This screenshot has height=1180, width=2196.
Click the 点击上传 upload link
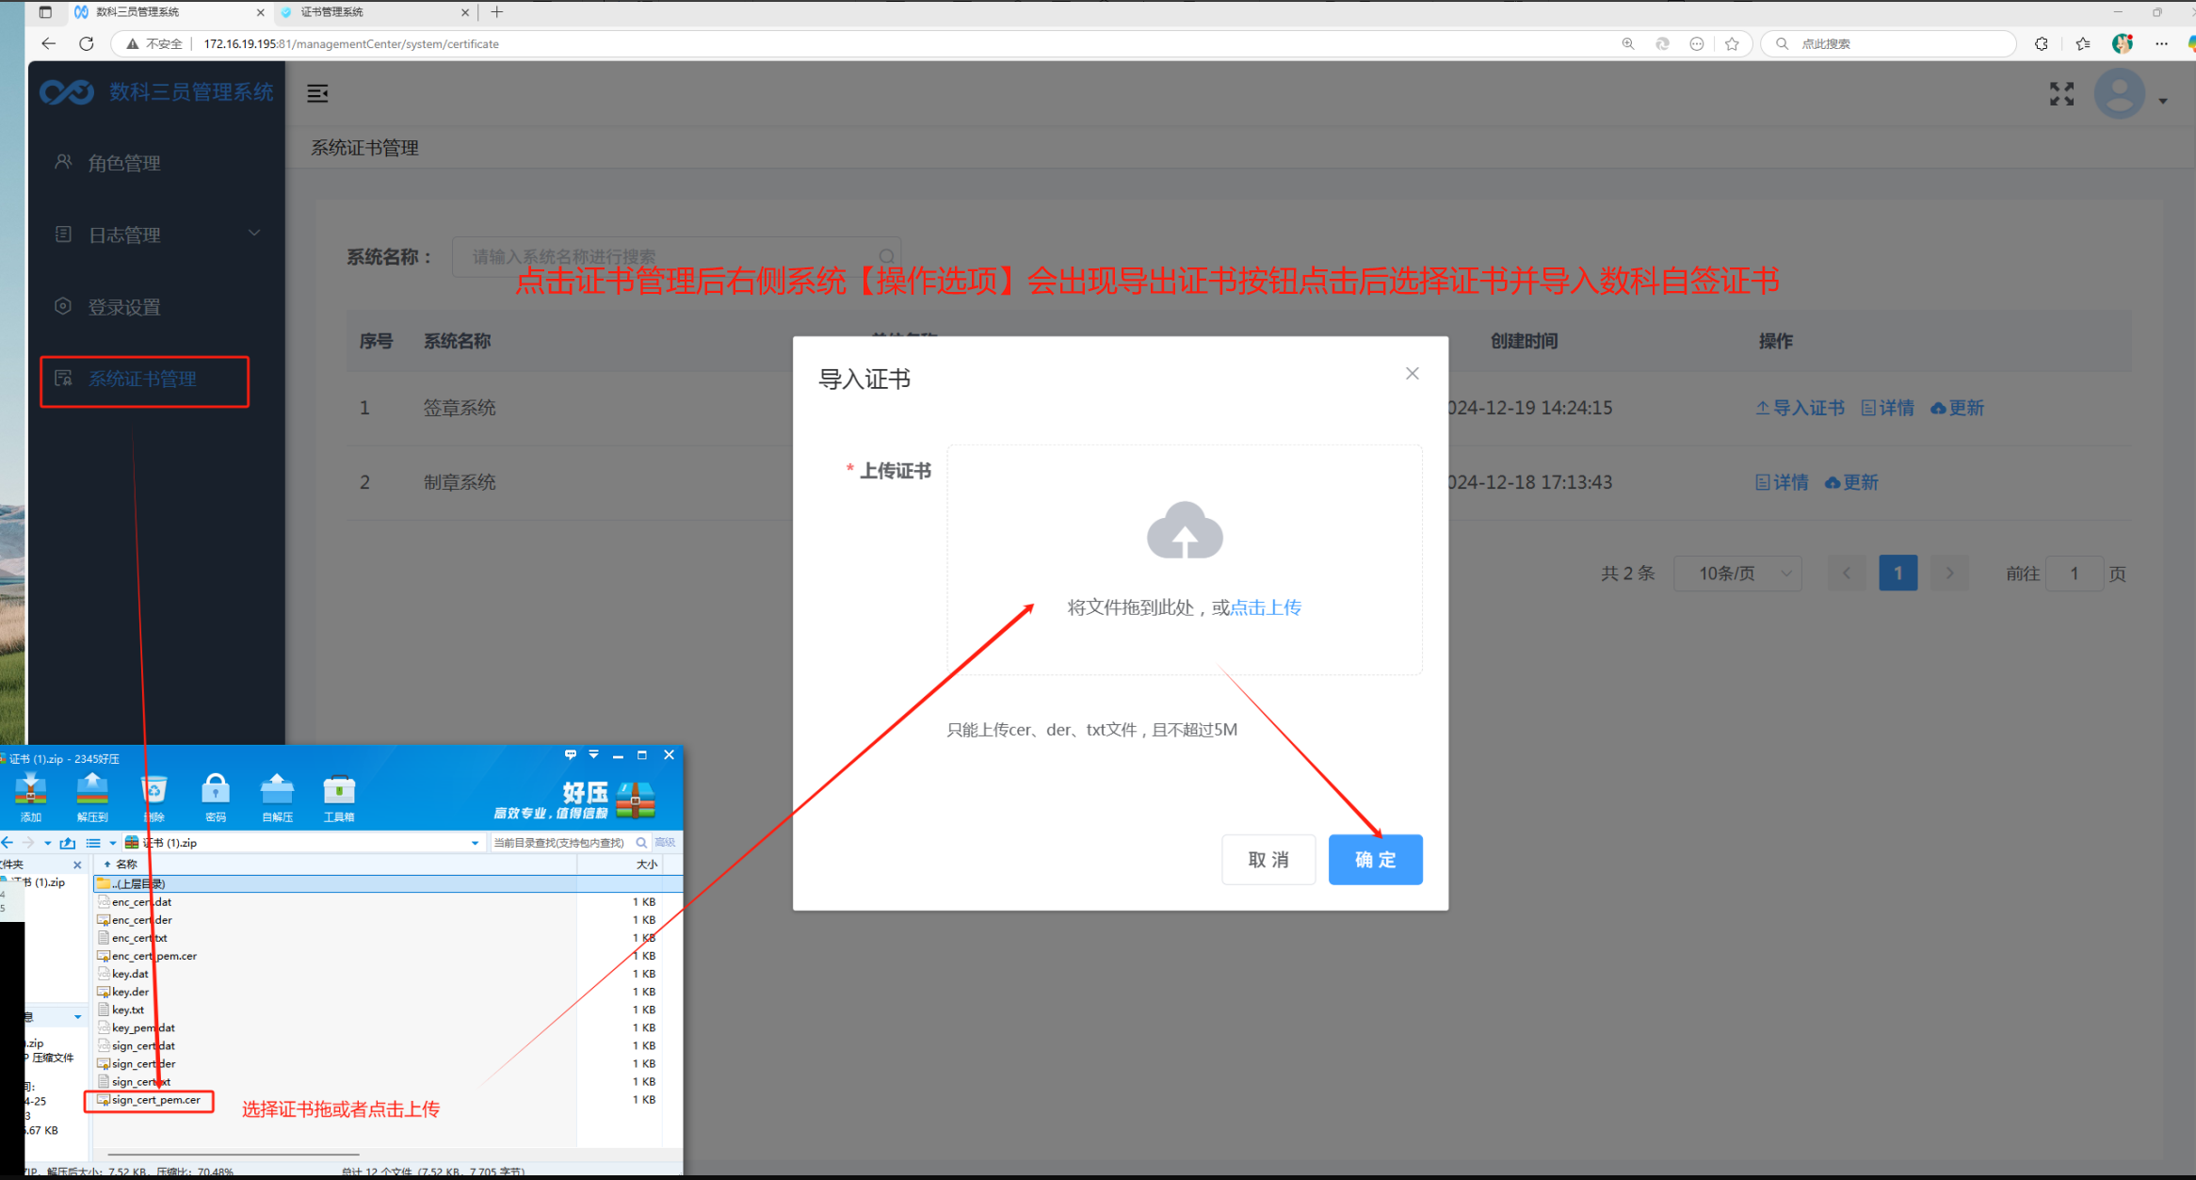coord(1266,607)
